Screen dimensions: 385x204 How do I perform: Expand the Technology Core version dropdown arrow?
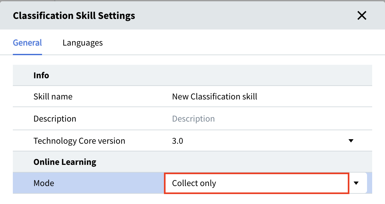tap(351, 141)
